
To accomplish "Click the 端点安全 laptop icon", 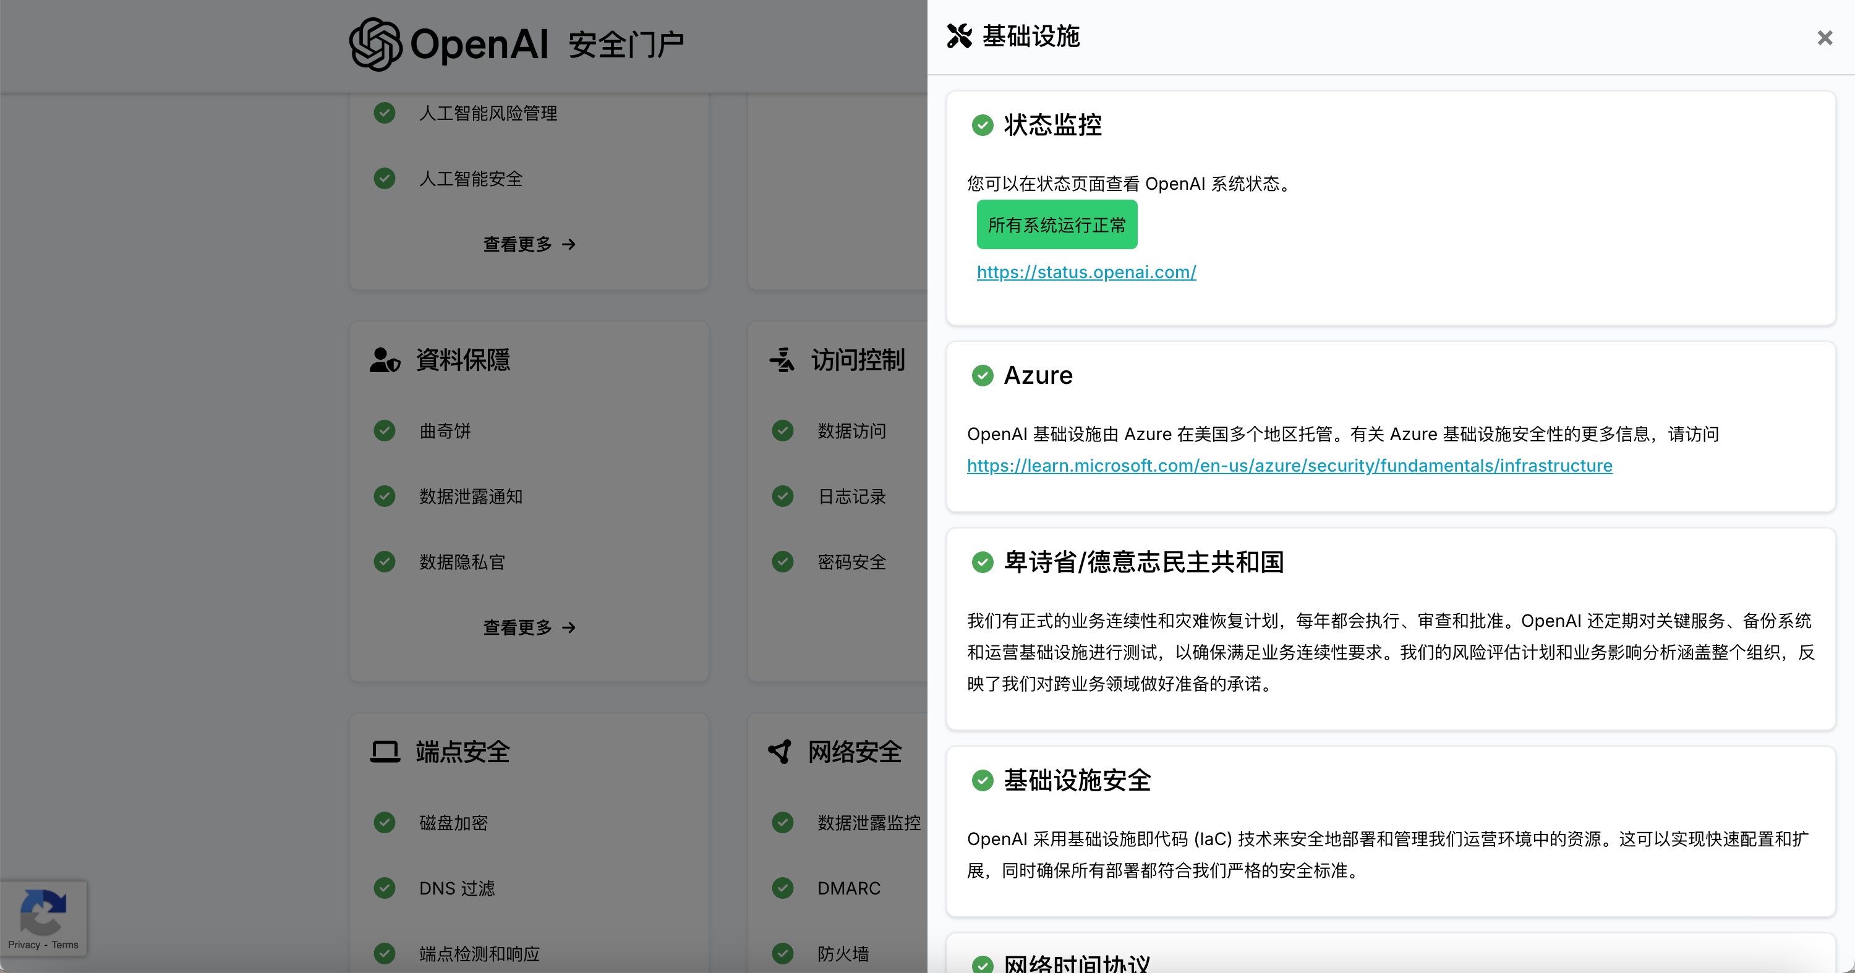I will 385,752.
